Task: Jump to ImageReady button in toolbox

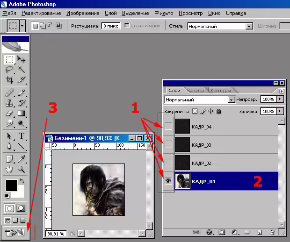Action: click(15, 232)
